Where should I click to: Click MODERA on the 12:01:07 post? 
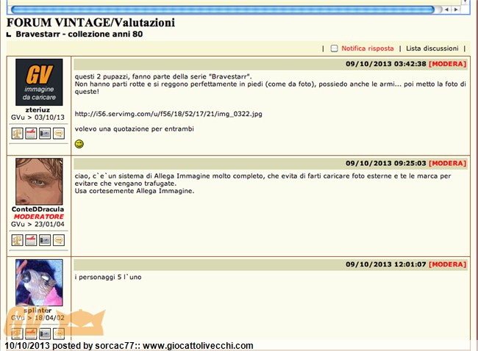[x=448, y=264]
